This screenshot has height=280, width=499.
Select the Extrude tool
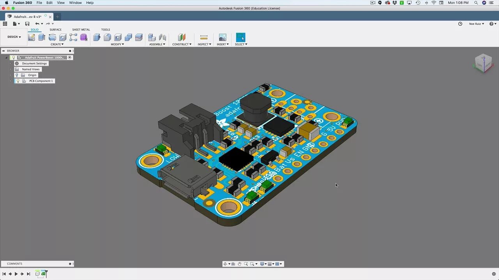[42, 37]
